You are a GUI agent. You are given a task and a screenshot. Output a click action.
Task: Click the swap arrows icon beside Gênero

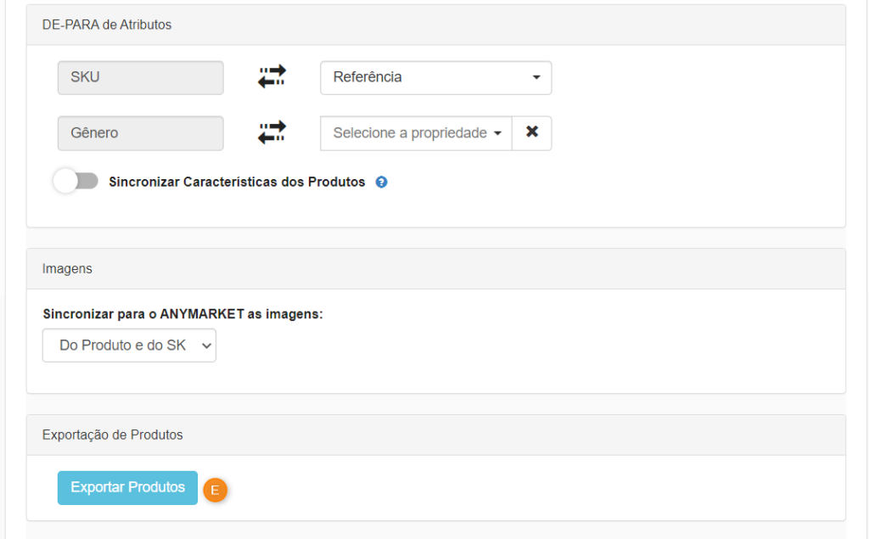272,132
